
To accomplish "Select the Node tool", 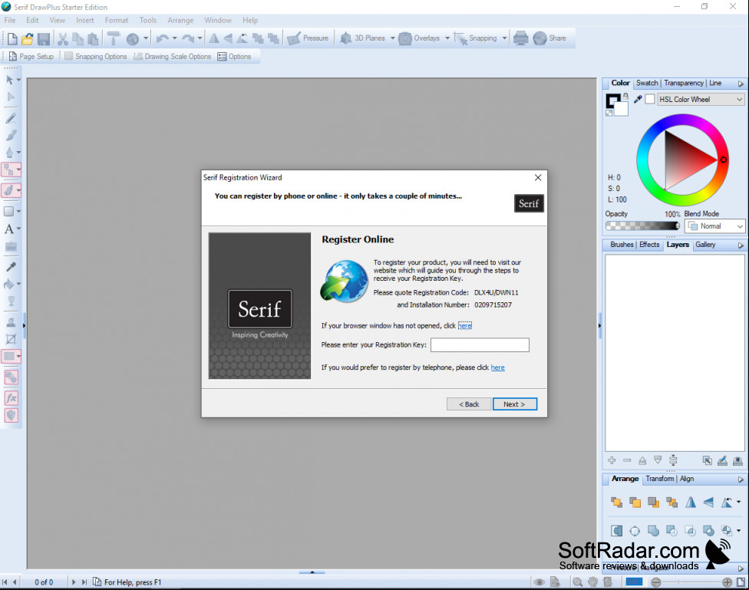I will click(x=11, y=97).
